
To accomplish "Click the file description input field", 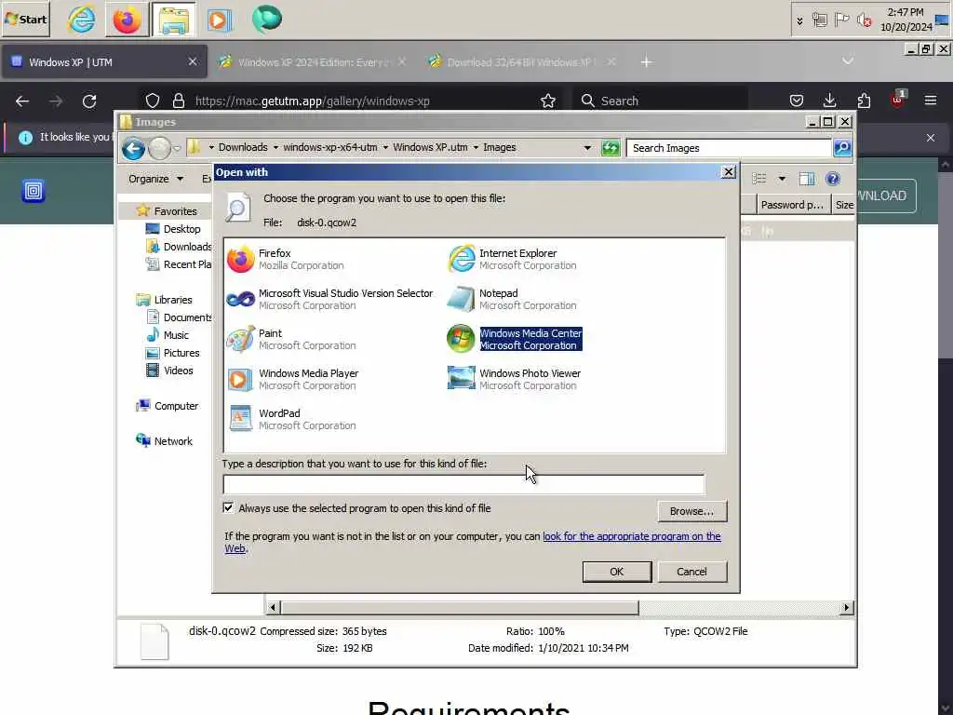I will click(463, 484).
